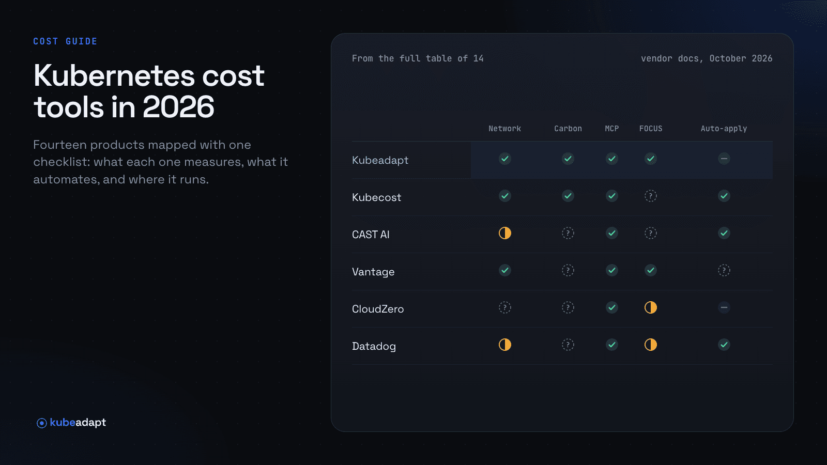This screenshot has width=827, height=465.
Task: Click Vantage's Auto-apply unknown question icon
Action: coord(724,270)
